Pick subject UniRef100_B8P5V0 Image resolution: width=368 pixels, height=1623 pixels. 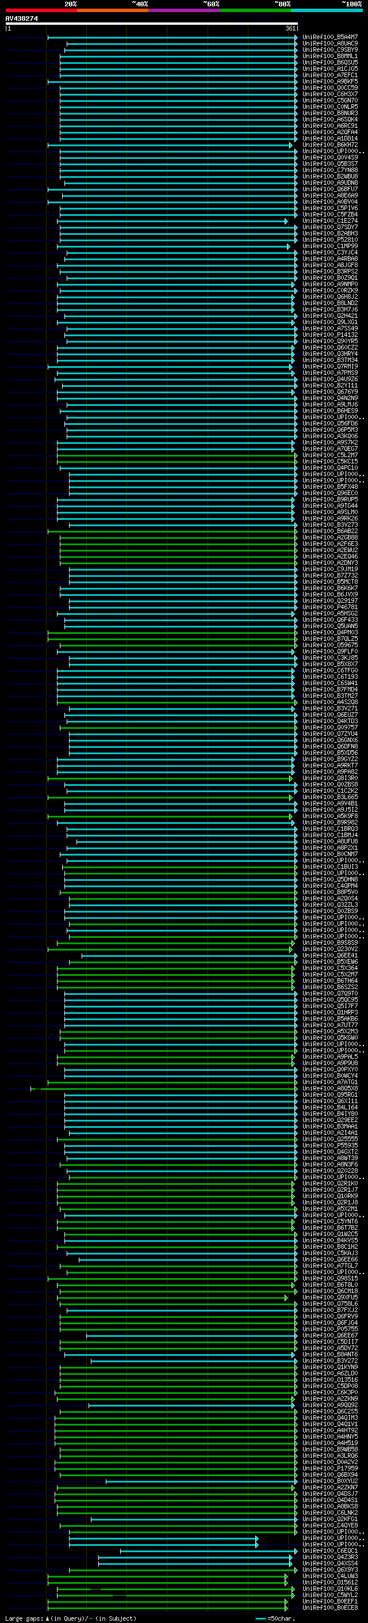click(x=330, y=892)
